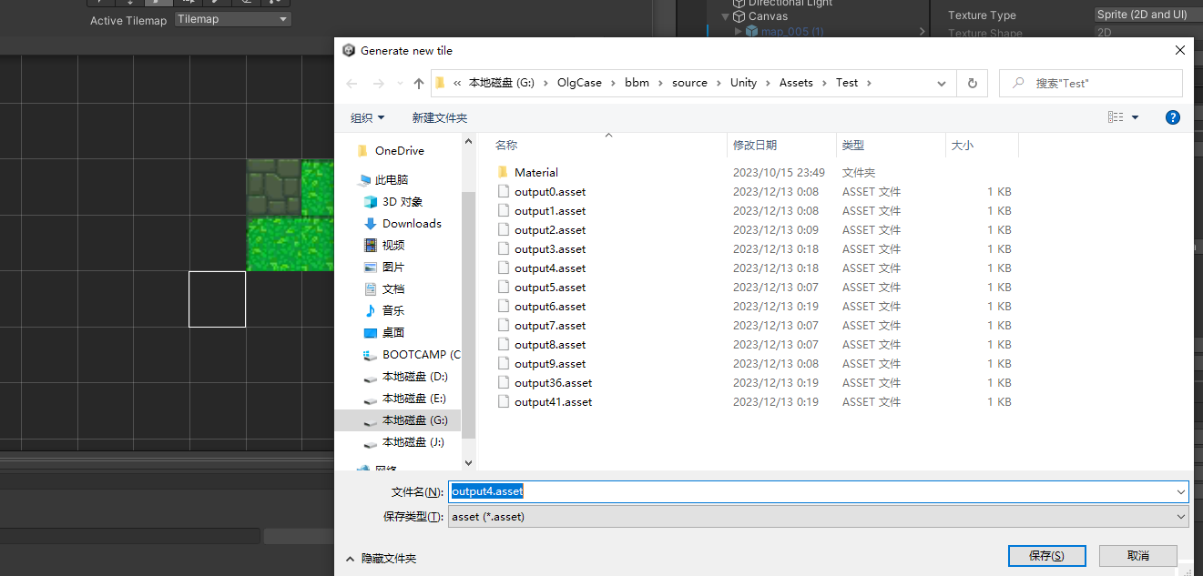The width and height of the screenshot is (1203, 576).
Task: Click the 保存(S) button
Action: tap(1047, 555)
